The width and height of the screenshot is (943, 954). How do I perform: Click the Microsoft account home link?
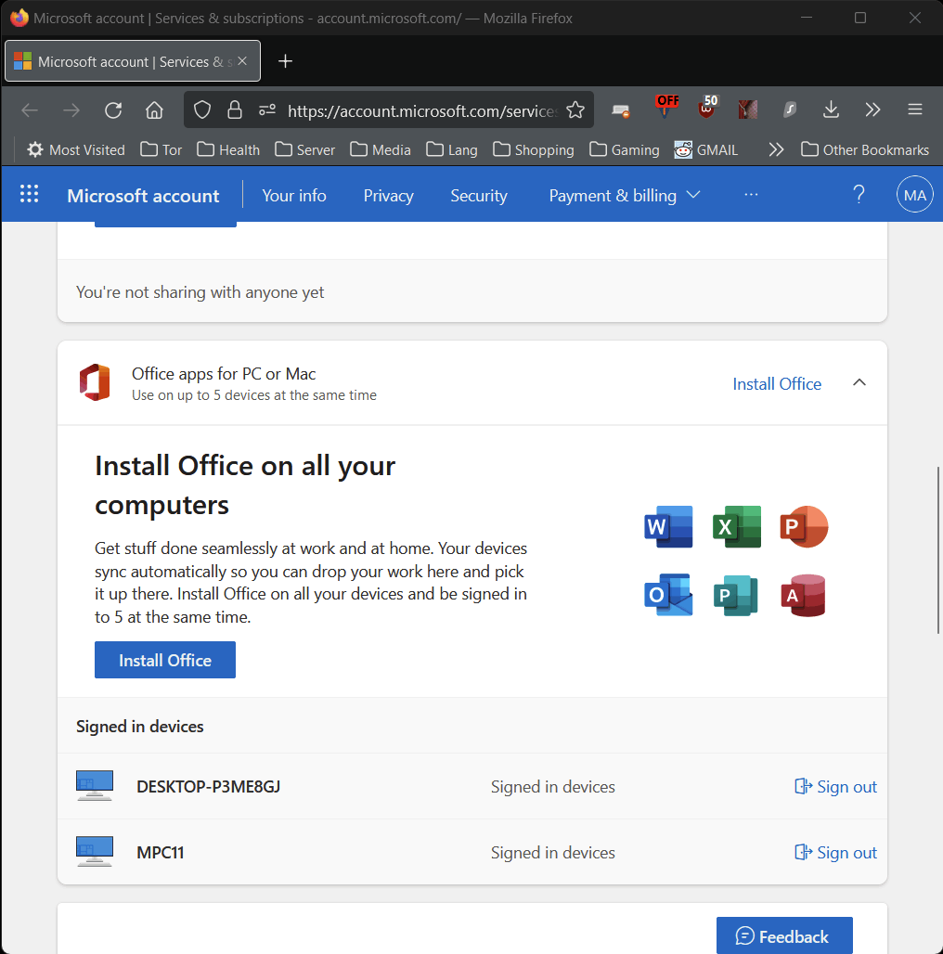coord(143,195)
